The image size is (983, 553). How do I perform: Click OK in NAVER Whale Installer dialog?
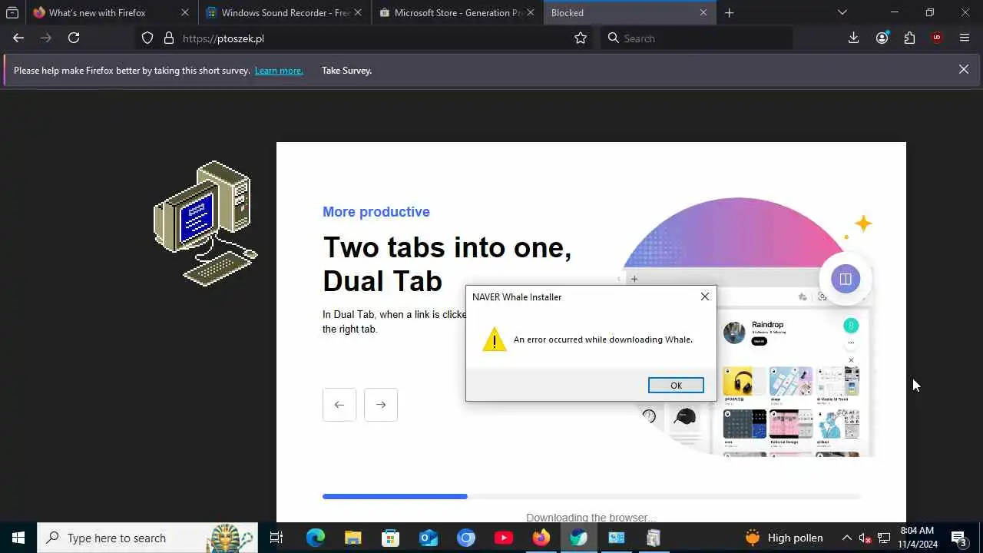[676, 386]
